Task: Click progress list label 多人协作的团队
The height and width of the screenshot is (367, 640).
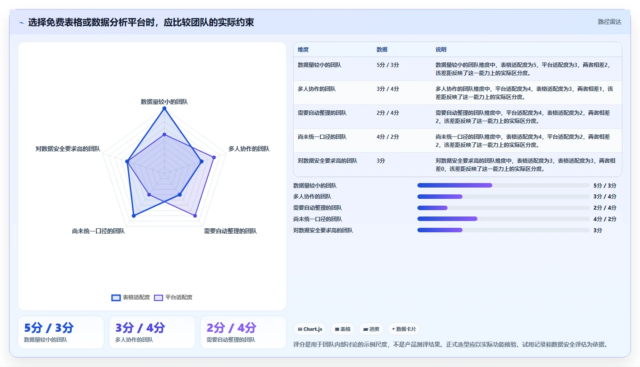Action: (x=312, y=197)
